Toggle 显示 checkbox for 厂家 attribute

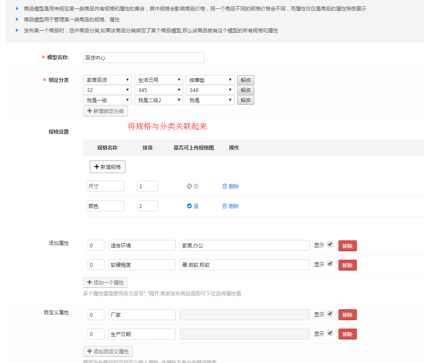(330, 313)
